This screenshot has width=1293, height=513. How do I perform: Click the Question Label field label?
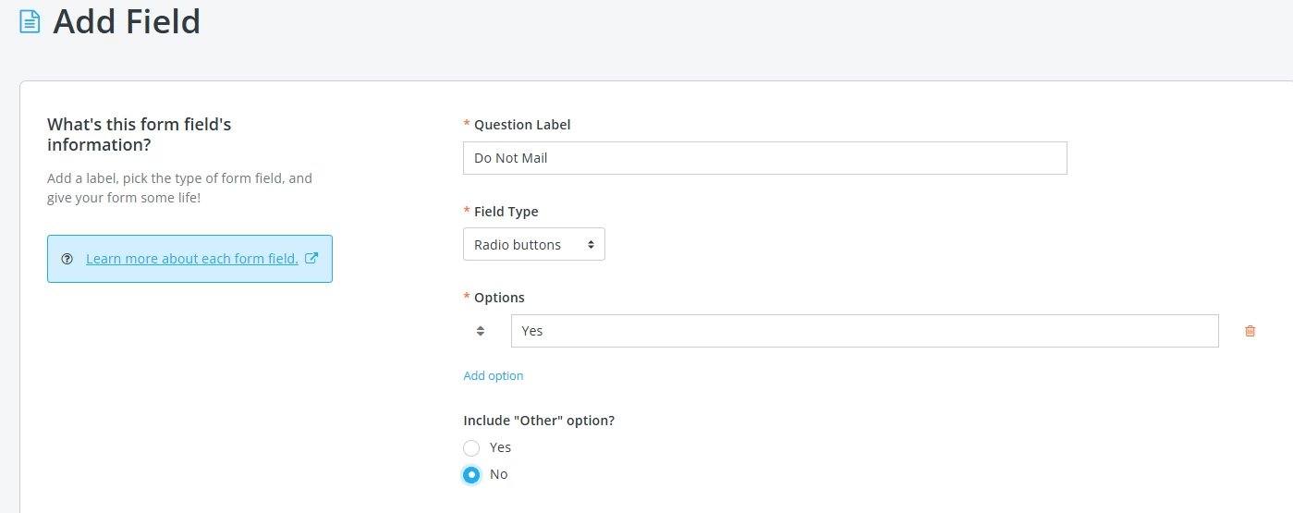pos(522,125)
